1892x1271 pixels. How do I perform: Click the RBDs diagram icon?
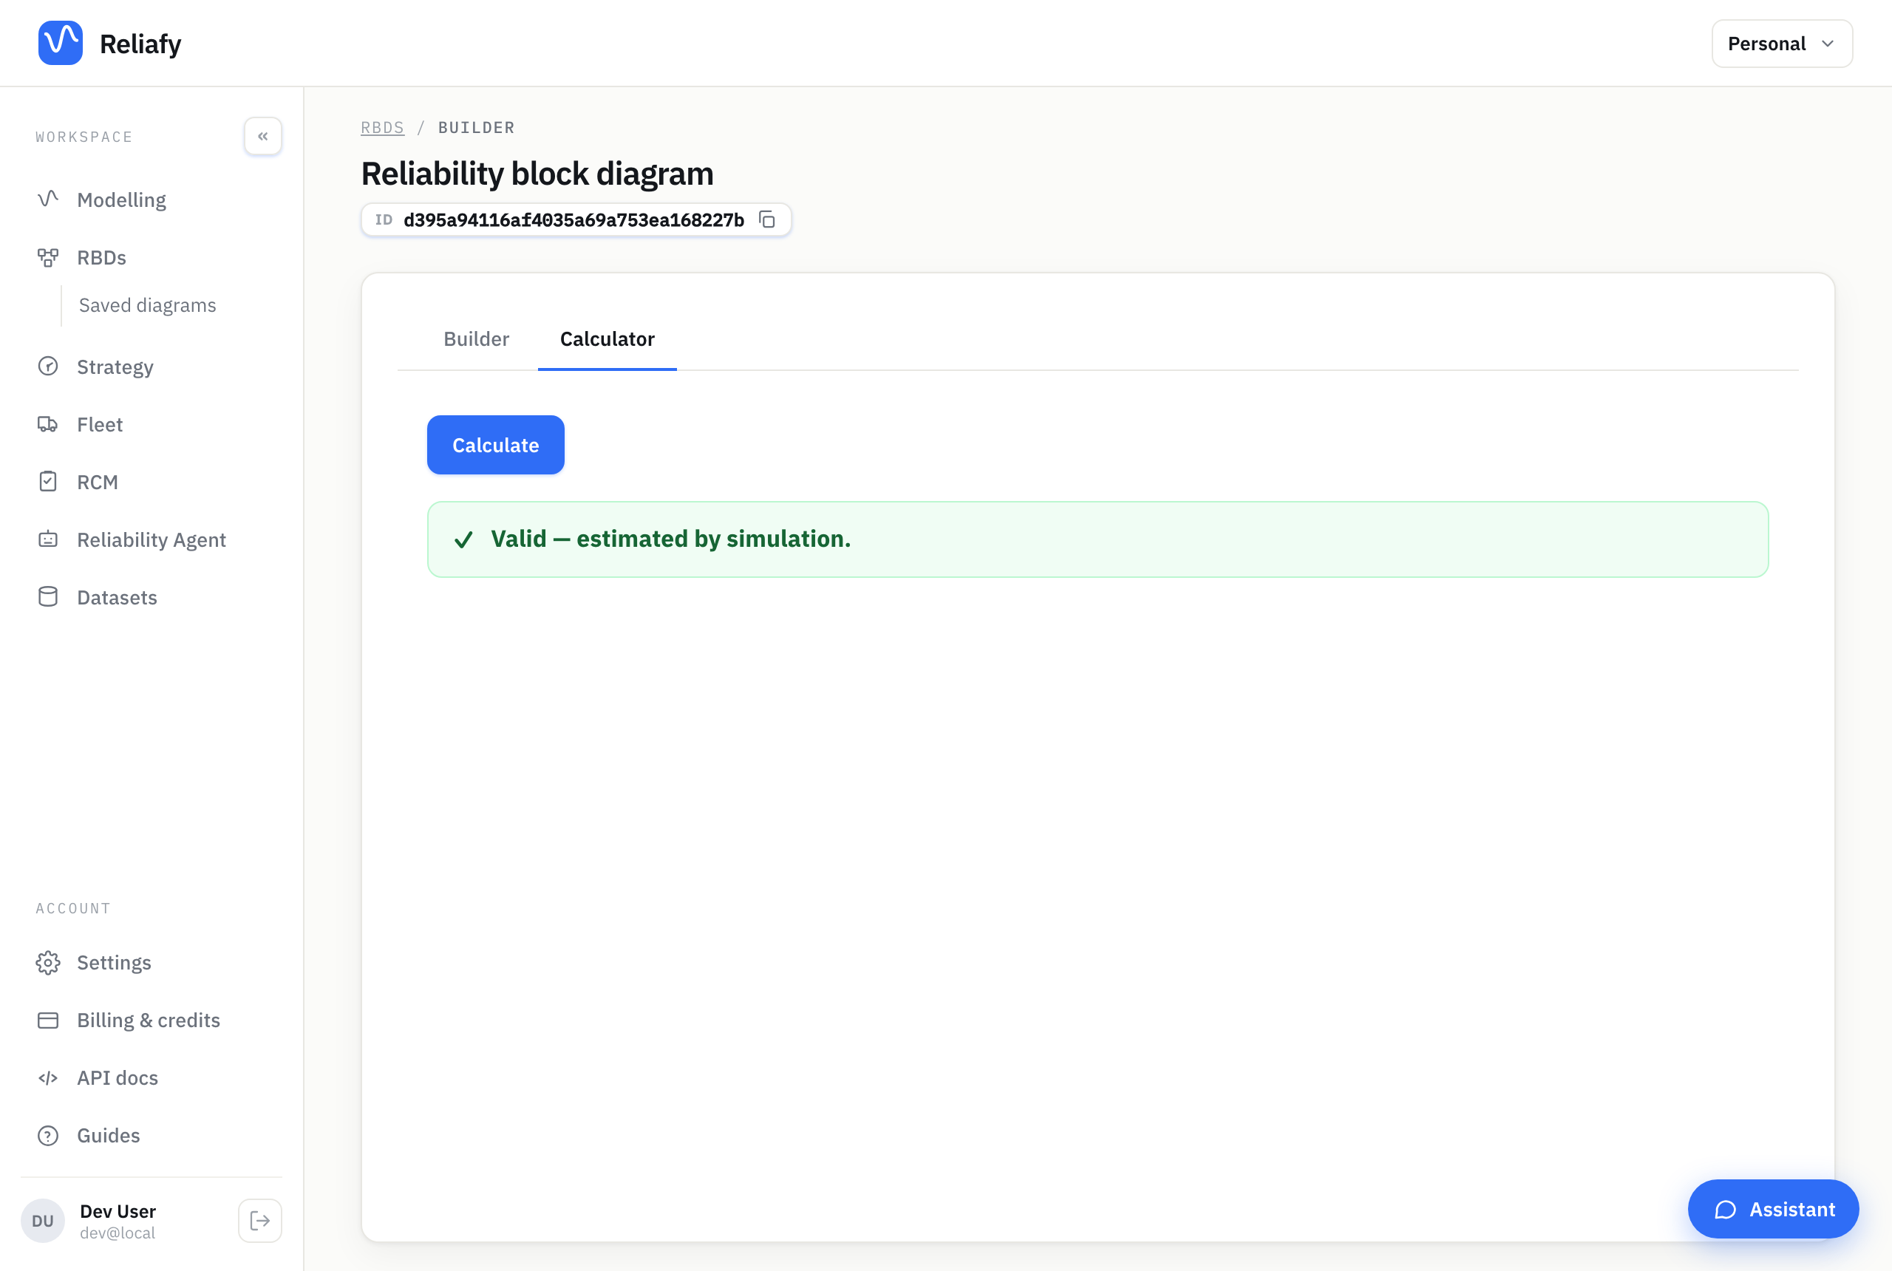[x=48, y=257]
